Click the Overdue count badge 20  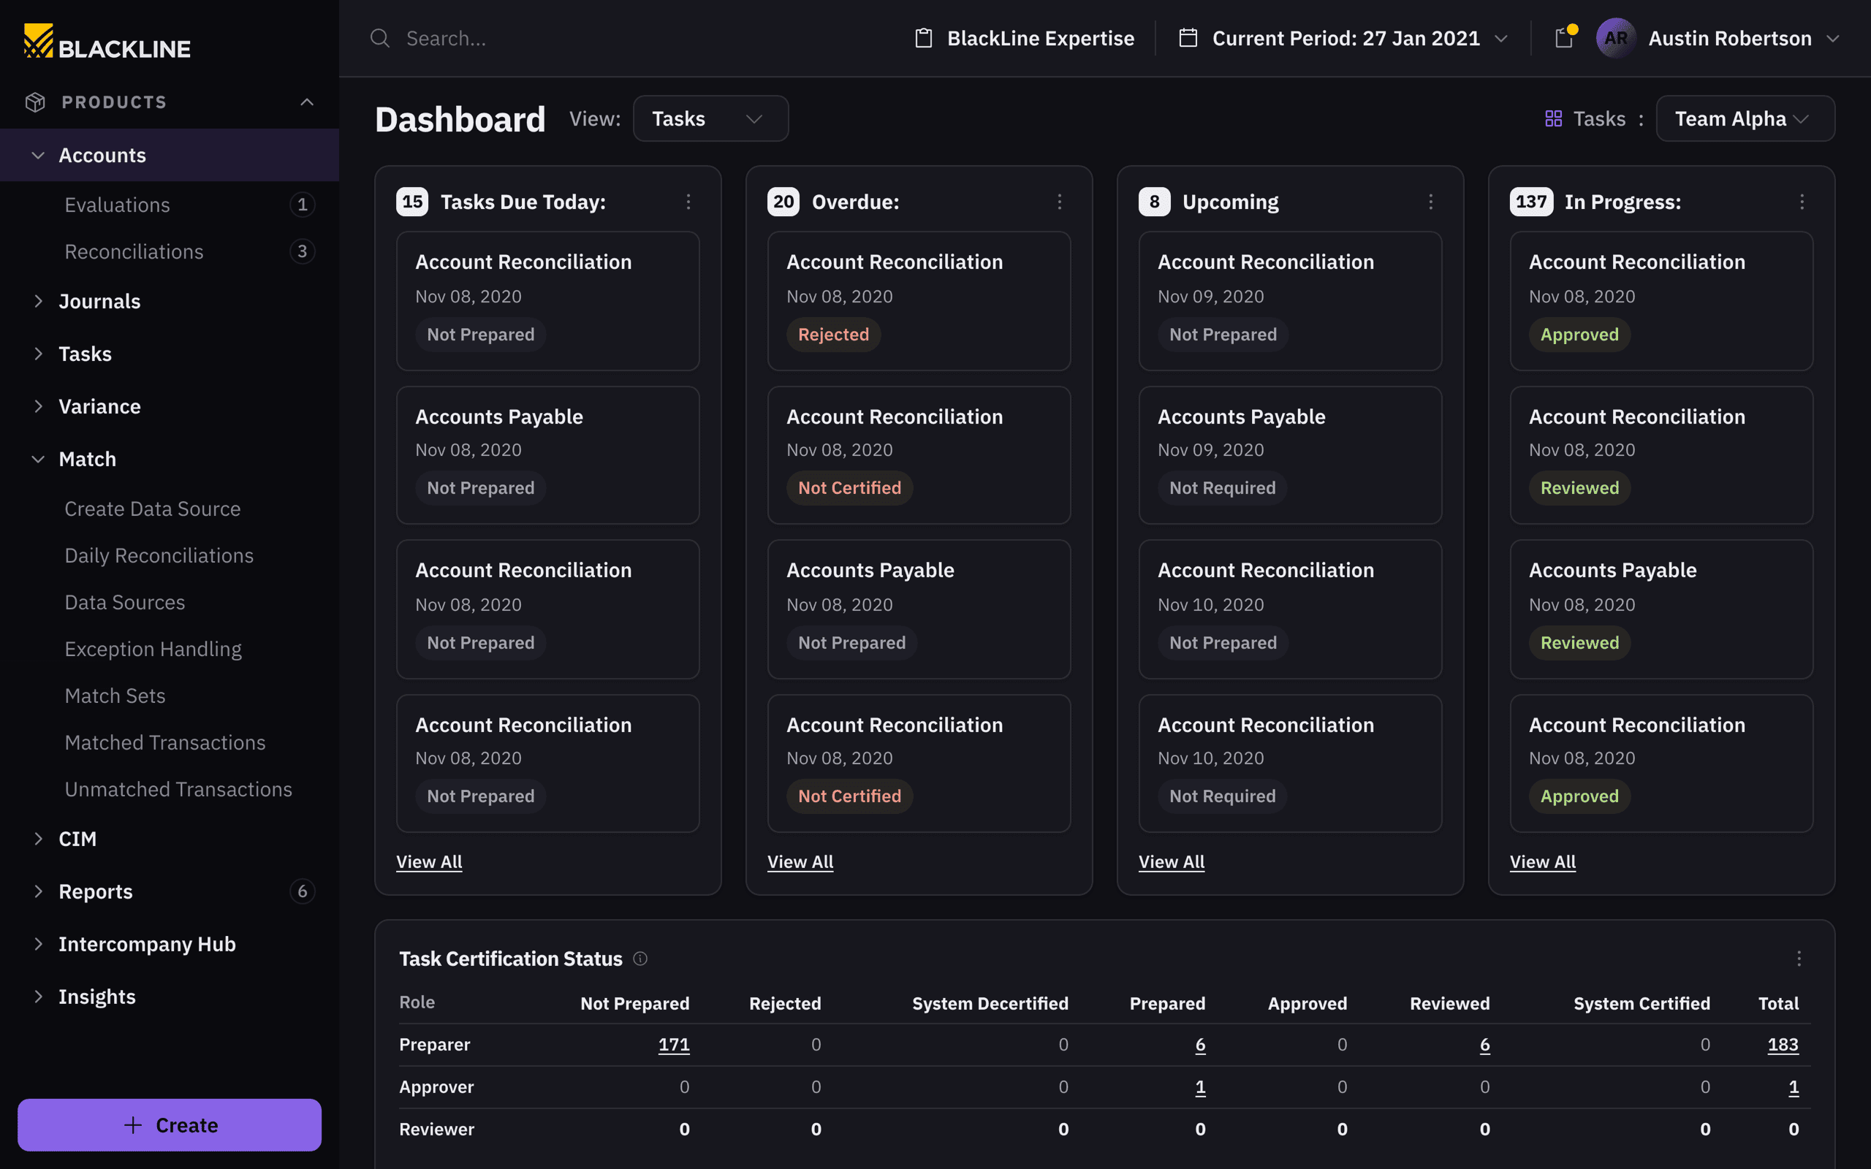click(783, 202)
